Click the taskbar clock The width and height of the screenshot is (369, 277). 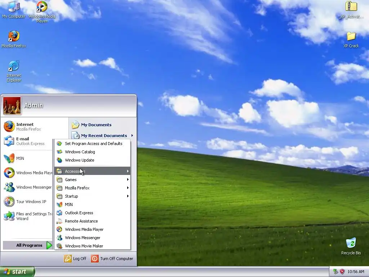pos(356,272)
